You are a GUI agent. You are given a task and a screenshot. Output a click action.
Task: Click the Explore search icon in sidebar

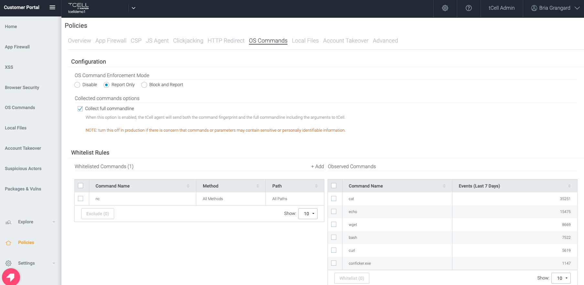(x=9, y=222)
